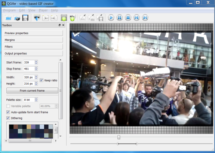Screen dimensions: 215x153
Task: Click the Width input field
Action: (x=29, y=77)
